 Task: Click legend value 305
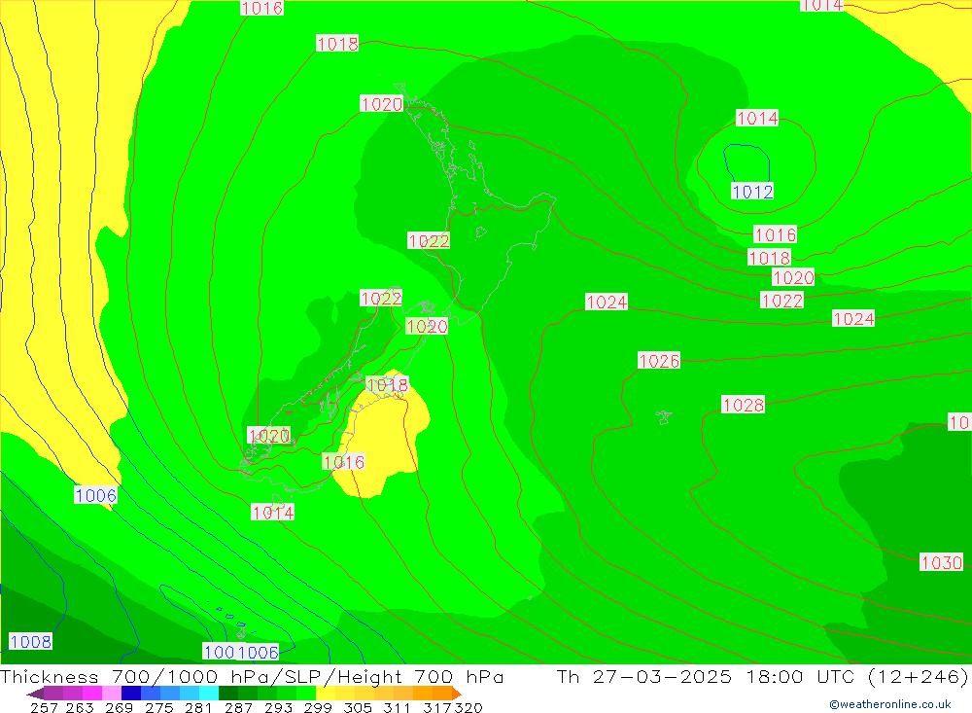click(x=357, y=707)
